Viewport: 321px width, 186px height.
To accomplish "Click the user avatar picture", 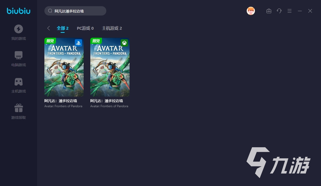I will pyautogui.click(x=251, y=11).
